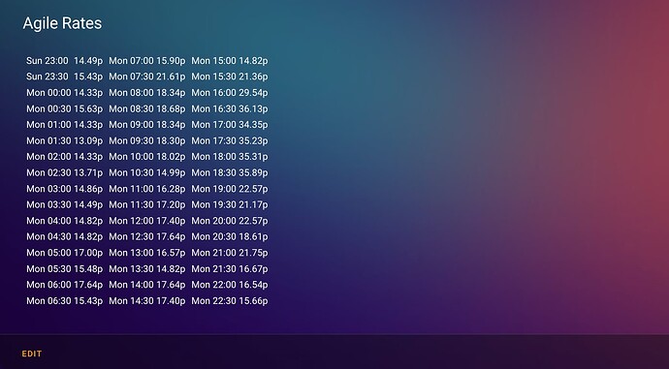669x369 pixels.
Task: Select the Mon 01:30 13.09p rate
Action: 64,141
